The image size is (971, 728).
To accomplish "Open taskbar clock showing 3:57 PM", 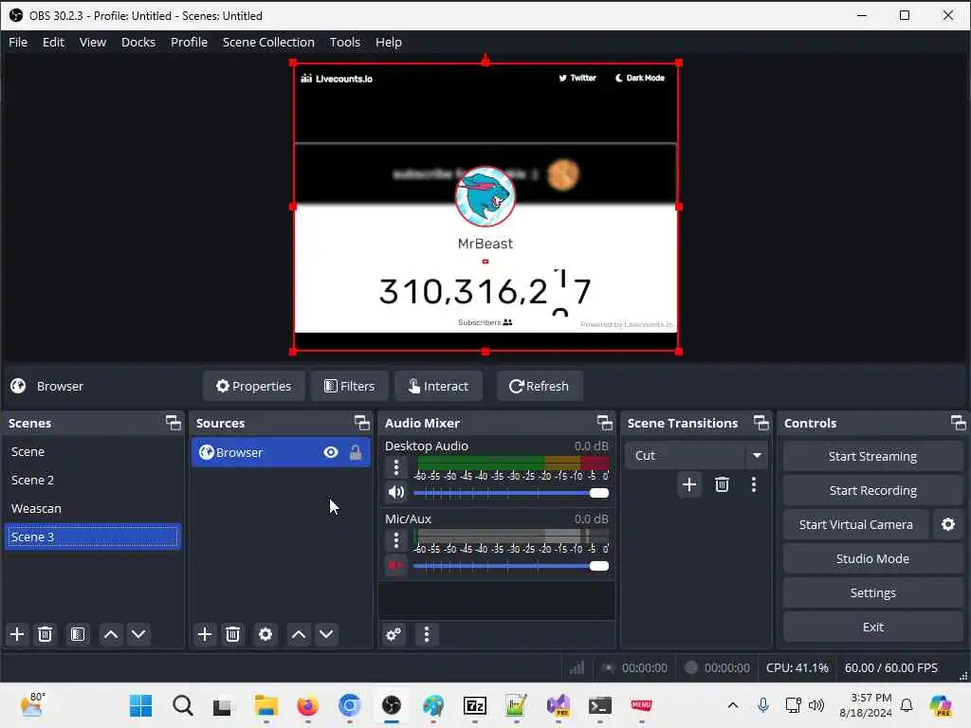I will pyautogui.click(x=866, y=705).
